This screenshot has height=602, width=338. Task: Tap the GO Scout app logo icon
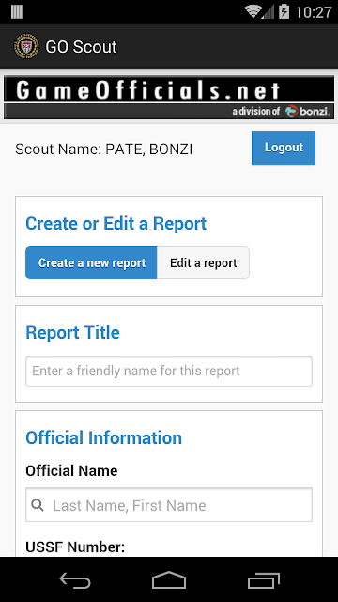tap(26, 46)
